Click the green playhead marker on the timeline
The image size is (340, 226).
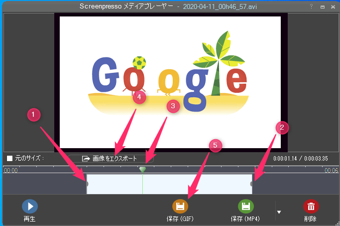pyautogui.click(x=142, y=170)
